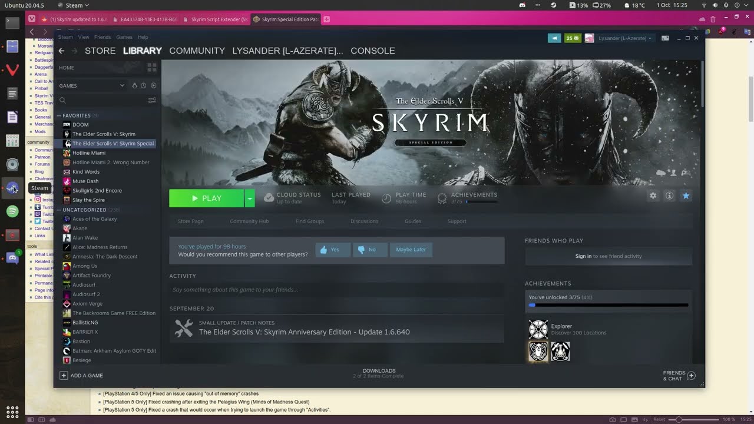Toggle ready-to-play filter icon
Screen dimensions: 754x424
(153, 85)
